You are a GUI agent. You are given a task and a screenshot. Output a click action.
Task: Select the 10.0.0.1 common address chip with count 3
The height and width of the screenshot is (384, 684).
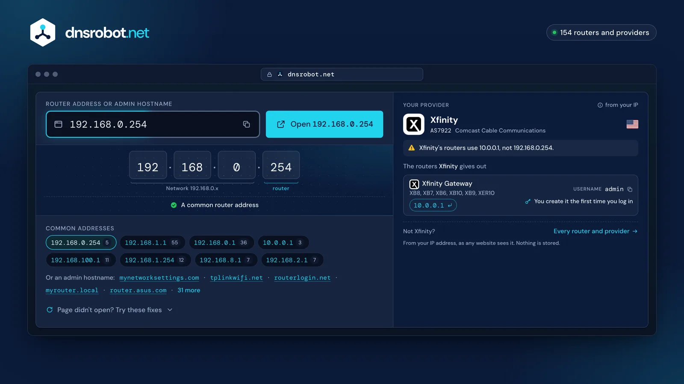[x=283, y=242]
